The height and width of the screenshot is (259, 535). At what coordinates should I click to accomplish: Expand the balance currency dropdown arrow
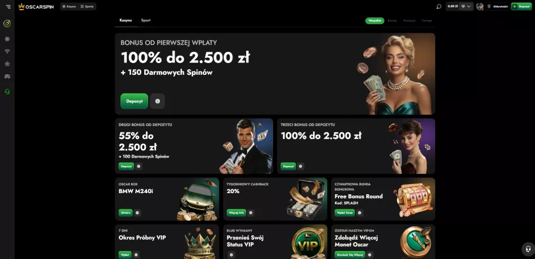click(x=469, y=7)
